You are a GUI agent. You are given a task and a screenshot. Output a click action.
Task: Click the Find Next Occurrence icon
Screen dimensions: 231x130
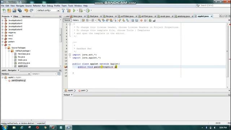(x=107, y=20)
